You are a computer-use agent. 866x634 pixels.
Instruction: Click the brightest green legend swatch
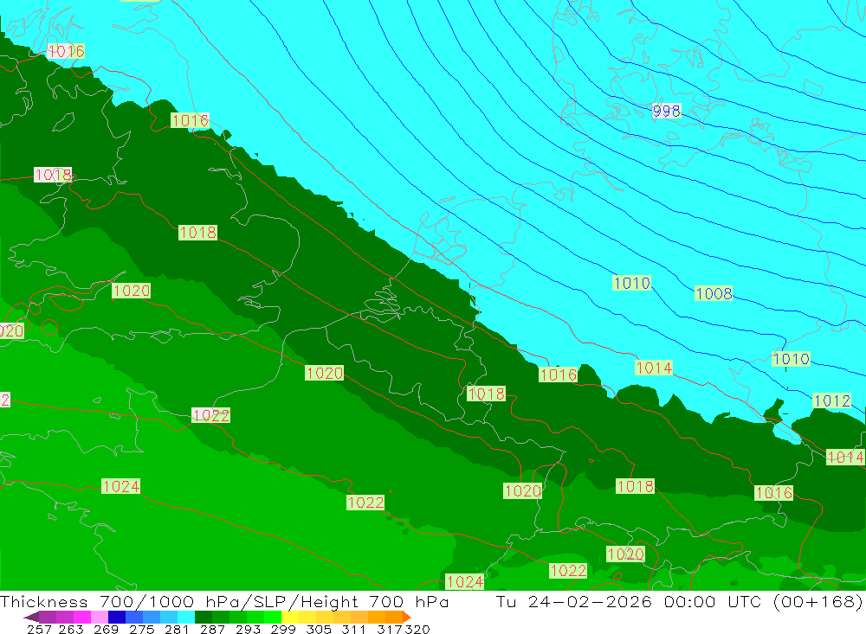pos(273,617)
